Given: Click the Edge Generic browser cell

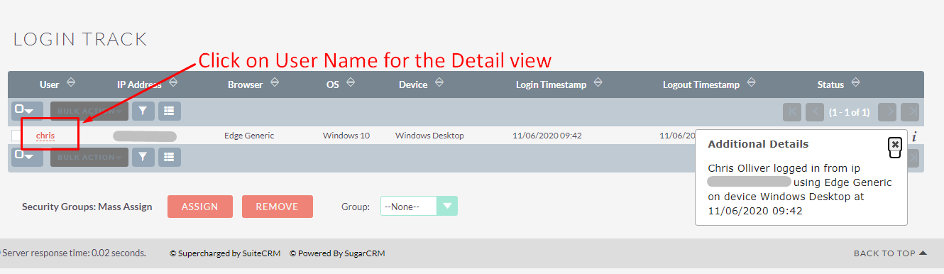Looking at the screenshot, I should pyautogui.click(x=249, y=136).
